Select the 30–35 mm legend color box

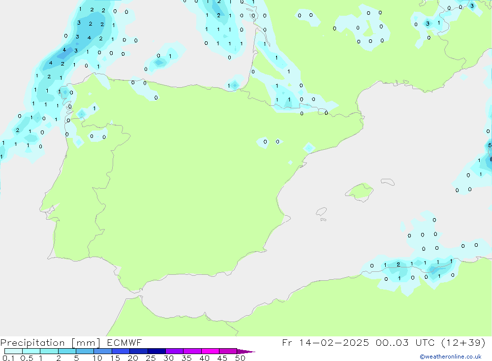(x=175, y=351)
